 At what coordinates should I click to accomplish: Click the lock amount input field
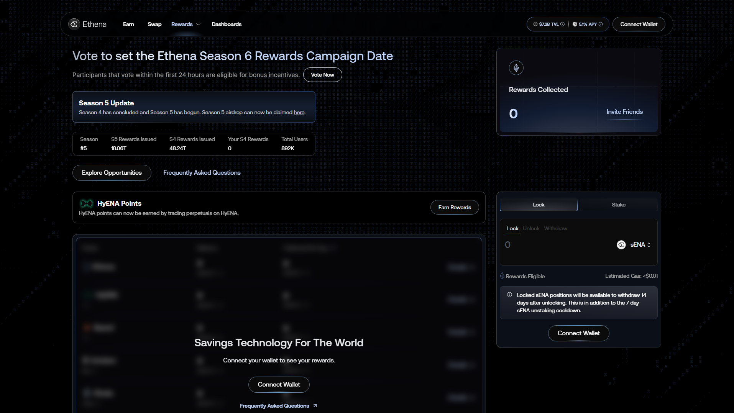(558, 245)
